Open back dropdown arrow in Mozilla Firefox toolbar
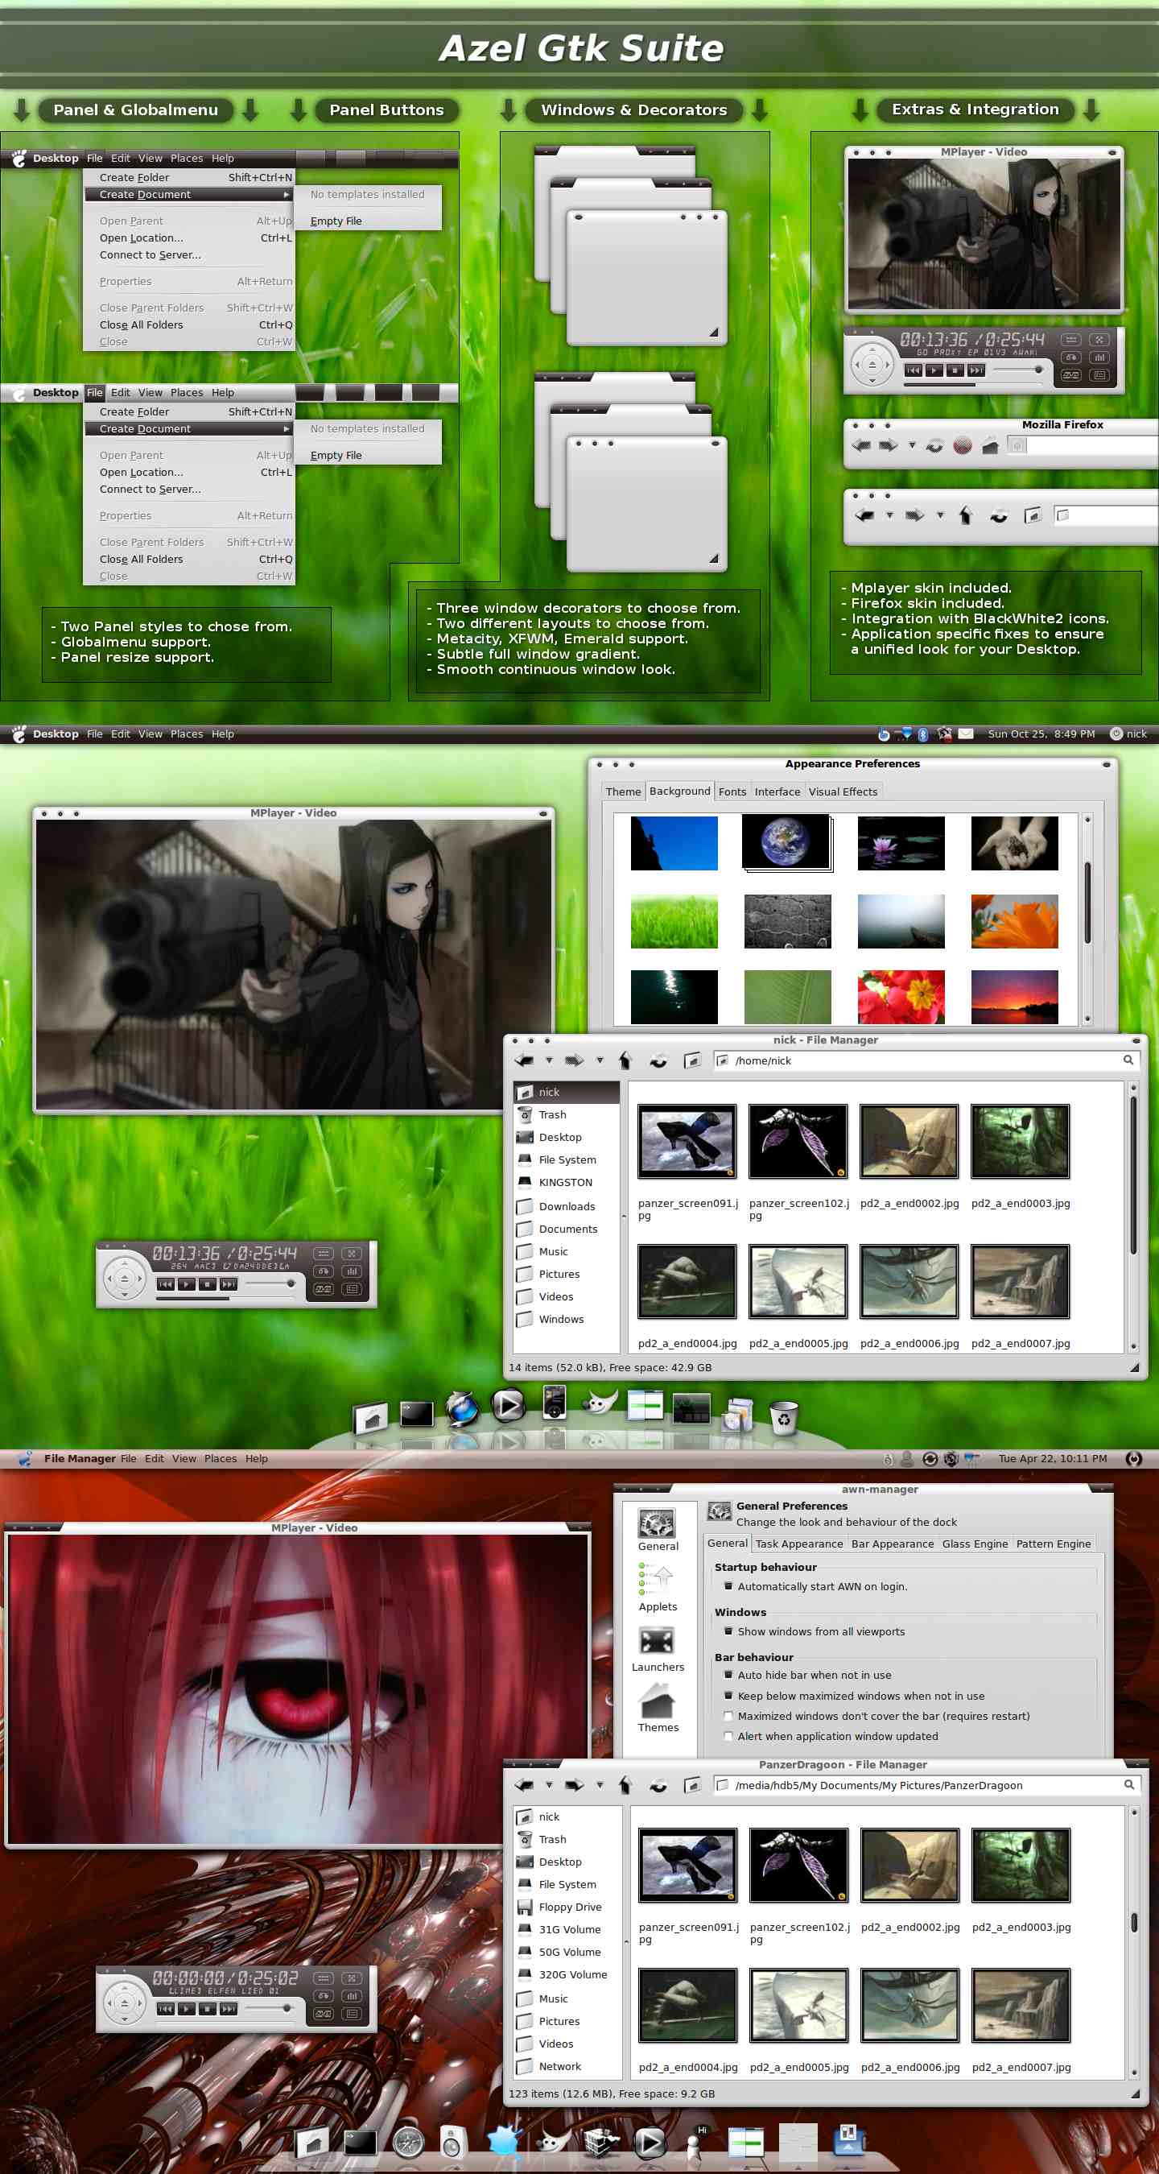 [912, 444]
